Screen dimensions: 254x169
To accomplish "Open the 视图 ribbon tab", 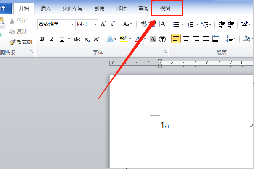I will pos(165,8).
